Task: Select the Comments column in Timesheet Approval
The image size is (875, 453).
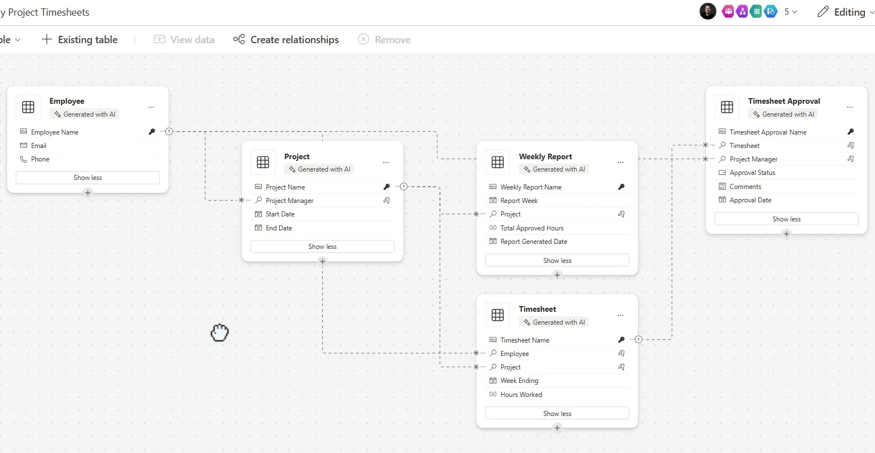Action: (786, 187)
